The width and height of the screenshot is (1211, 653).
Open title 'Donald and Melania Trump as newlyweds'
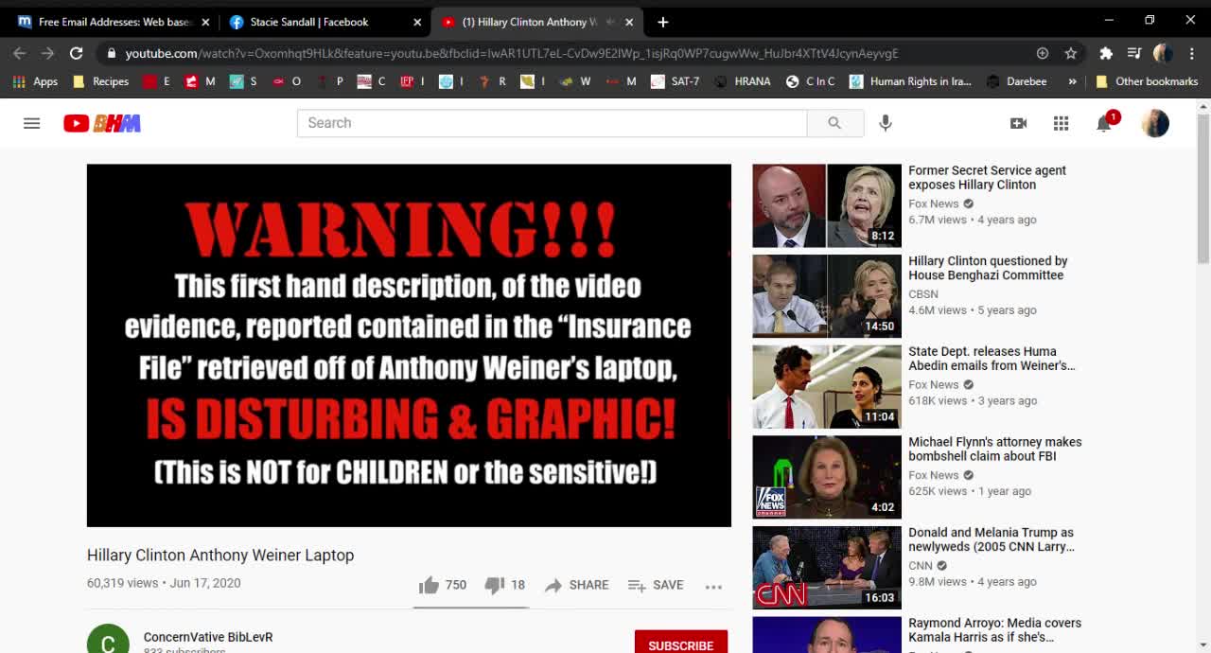point(992,539)
